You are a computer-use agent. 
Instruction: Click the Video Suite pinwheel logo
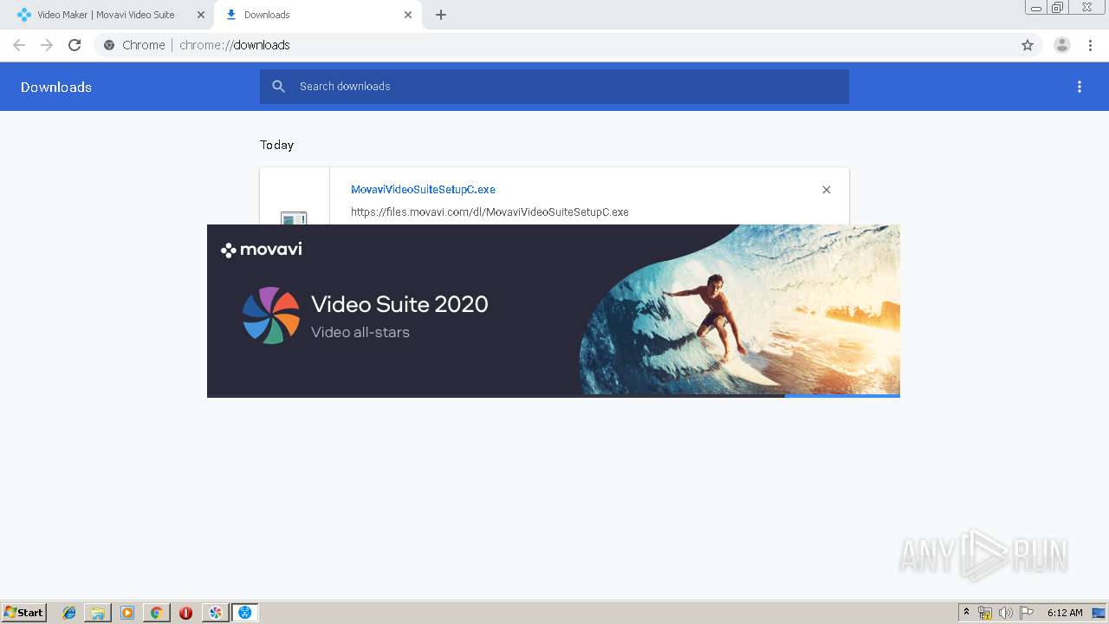tap(271, 315)
